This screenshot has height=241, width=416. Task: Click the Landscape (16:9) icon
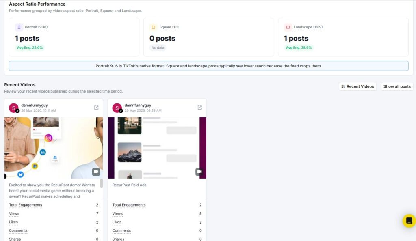288,27
